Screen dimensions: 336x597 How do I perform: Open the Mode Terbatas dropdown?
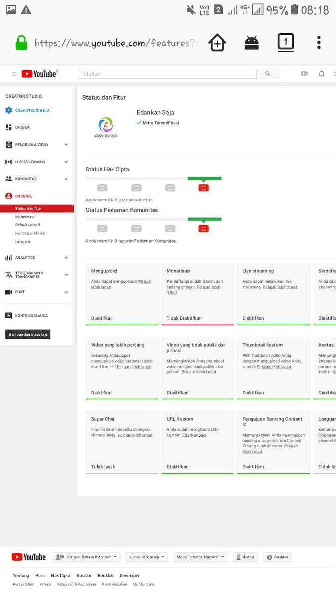[201, 557]
